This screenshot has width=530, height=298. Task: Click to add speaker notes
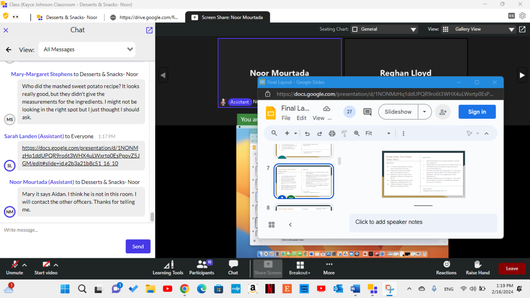click(423, 222)
